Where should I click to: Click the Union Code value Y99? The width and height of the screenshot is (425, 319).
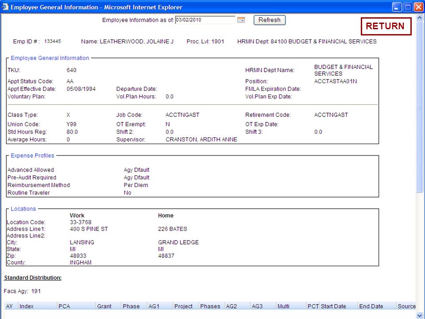point(72,124)
